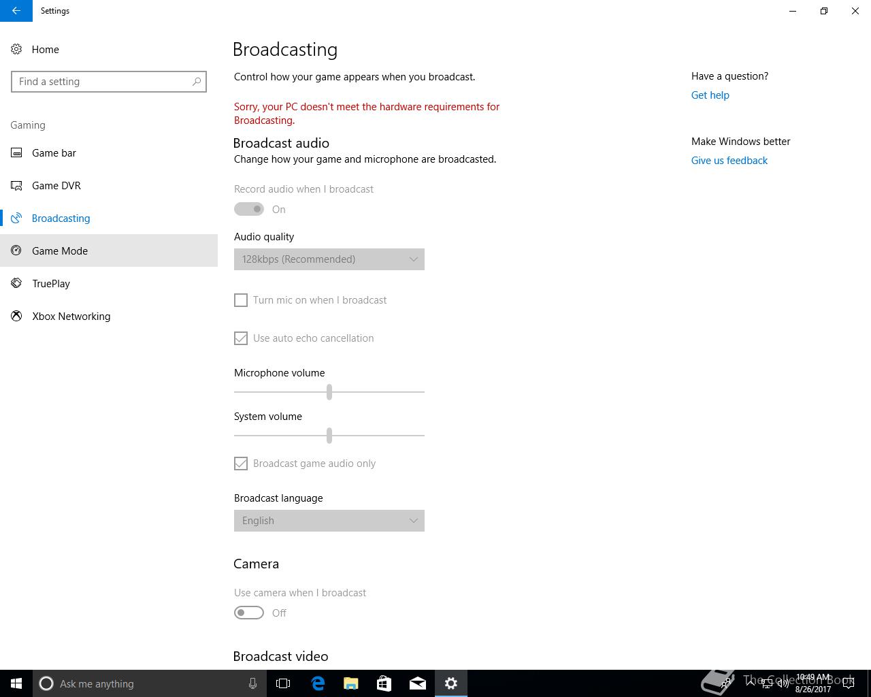871x697 pixels.
Task: Select the TruePlay icon
Action: click(x=16, y=284)
